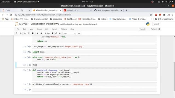Click the microphone tray icon
The width and height of the screenshot is (175, 98).
click(166, 2)
